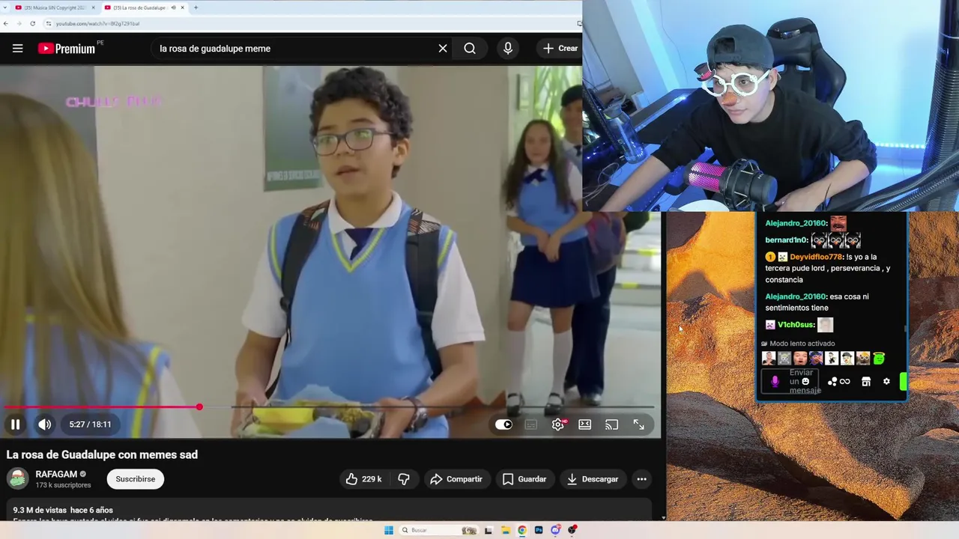This screenshot has width=959, height=539.
Task: Click the video time 5:27 / 18:11
Action: (90, 424)
